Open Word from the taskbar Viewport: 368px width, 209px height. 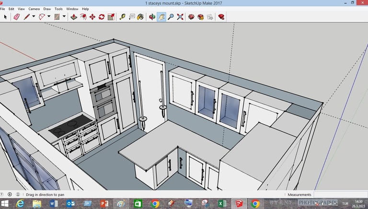[54, 203]
